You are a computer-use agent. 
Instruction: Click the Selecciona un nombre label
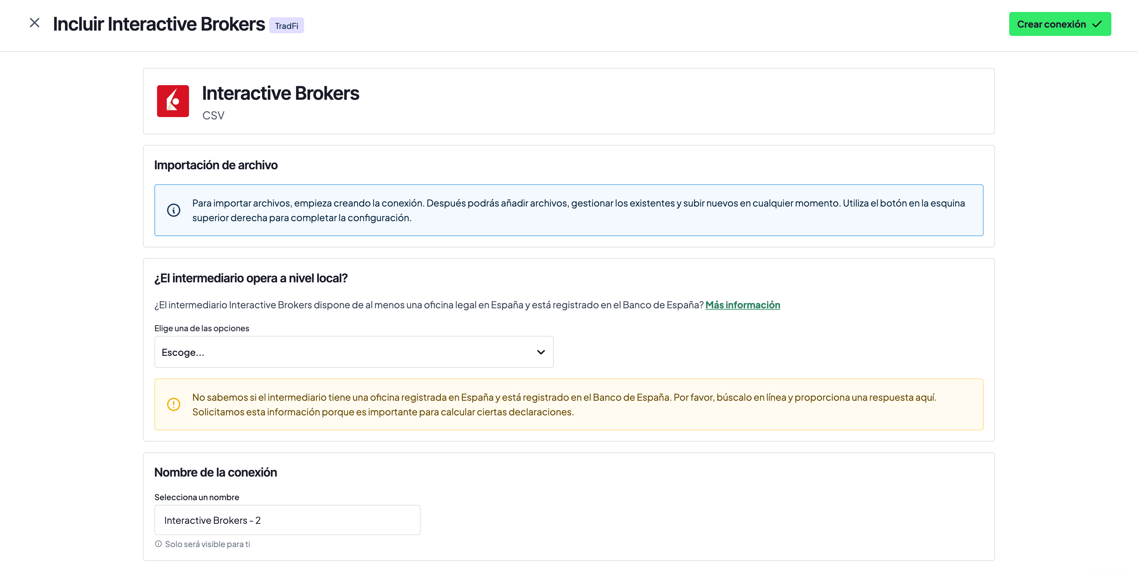(197, 498)
